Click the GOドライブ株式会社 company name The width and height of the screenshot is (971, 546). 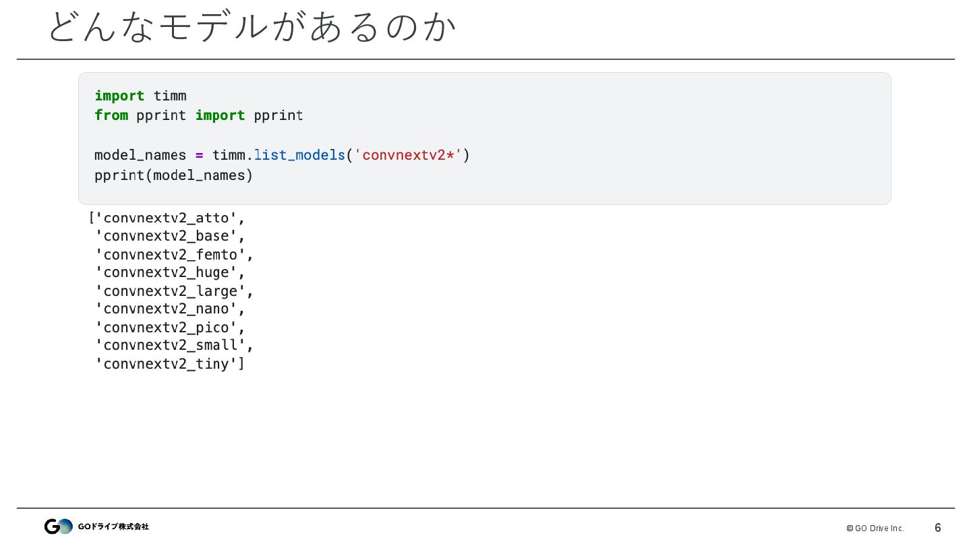[x=113, y=526]
